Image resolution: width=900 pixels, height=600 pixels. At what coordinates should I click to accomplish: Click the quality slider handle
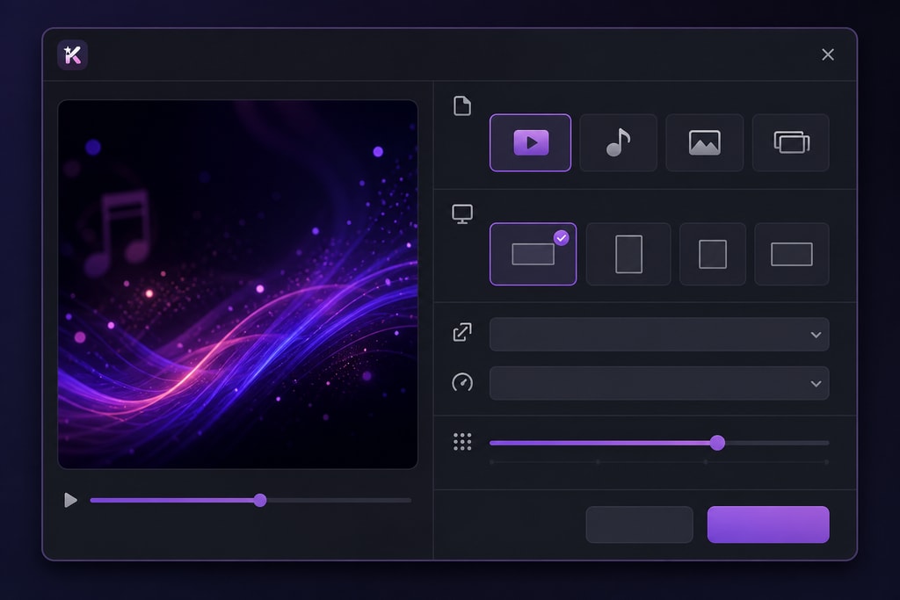point(717,443)
